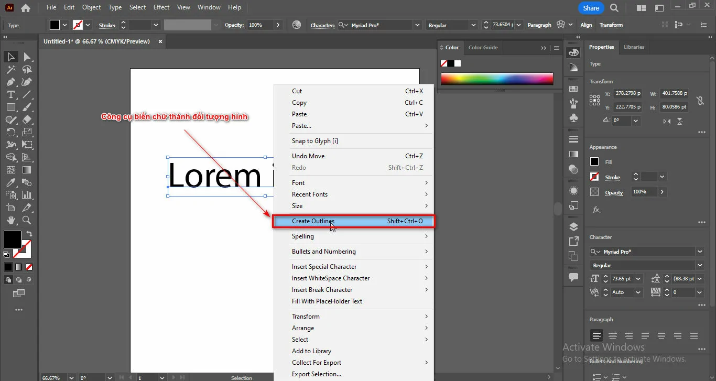Open the Regular font style dropdown
Image resolution: width=716 pixels, height=381 pixels.
tap(700, 265)
